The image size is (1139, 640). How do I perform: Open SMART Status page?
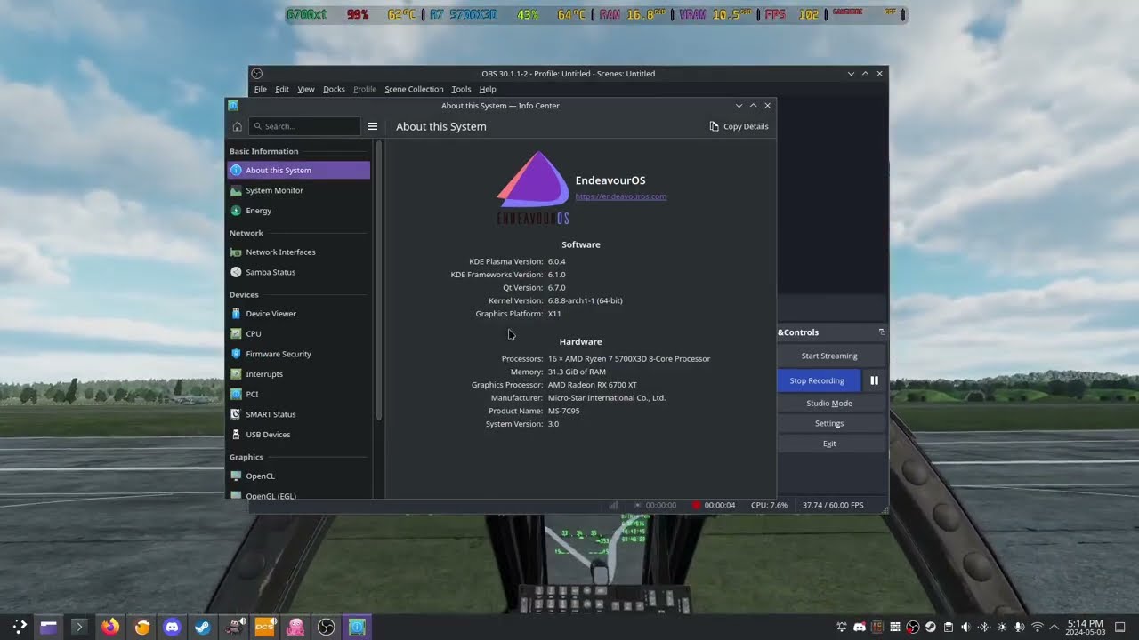tap(299, 414)
